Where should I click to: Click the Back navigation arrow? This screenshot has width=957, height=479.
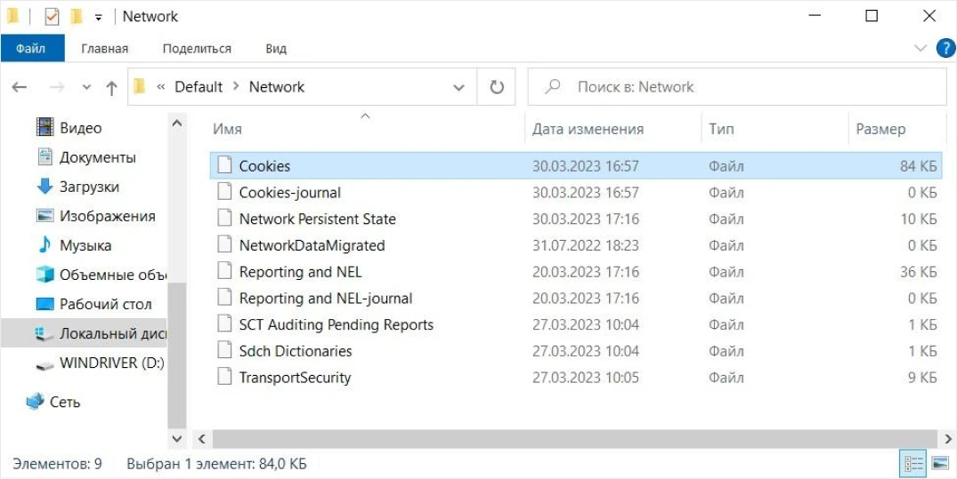tap(20, 88)
